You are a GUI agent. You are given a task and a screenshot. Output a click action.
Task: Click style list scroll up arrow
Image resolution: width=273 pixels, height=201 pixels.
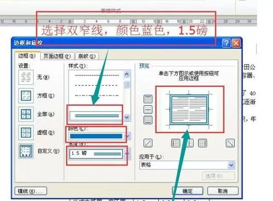pos(127,74)
